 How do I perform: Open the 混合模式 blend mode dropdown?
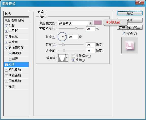[x=75, y=23]
